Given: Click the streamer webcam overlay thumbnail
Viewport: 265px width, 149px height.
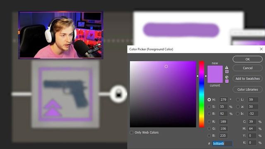Looking at the screenshot, I should (x=61, y=35).
